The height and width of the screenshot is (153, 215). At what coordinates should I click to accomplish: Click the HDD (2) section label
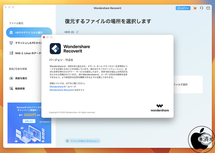[69, 32]
